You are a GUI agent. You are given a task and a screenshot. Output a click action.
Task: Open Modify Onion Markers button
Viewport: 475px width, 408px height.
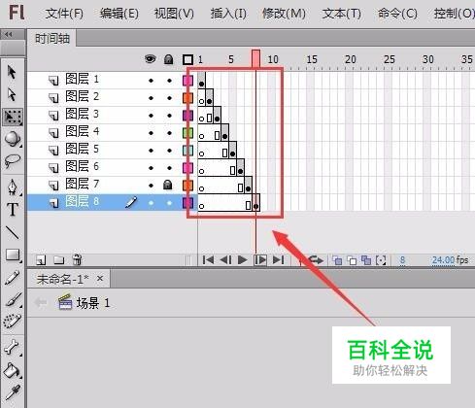381,260
